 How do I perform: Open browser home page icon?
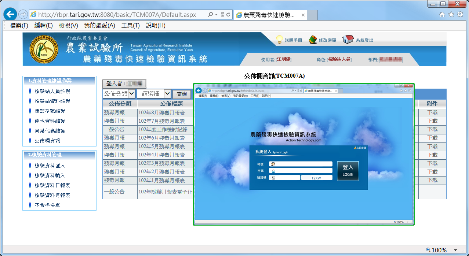pos(442,15)
